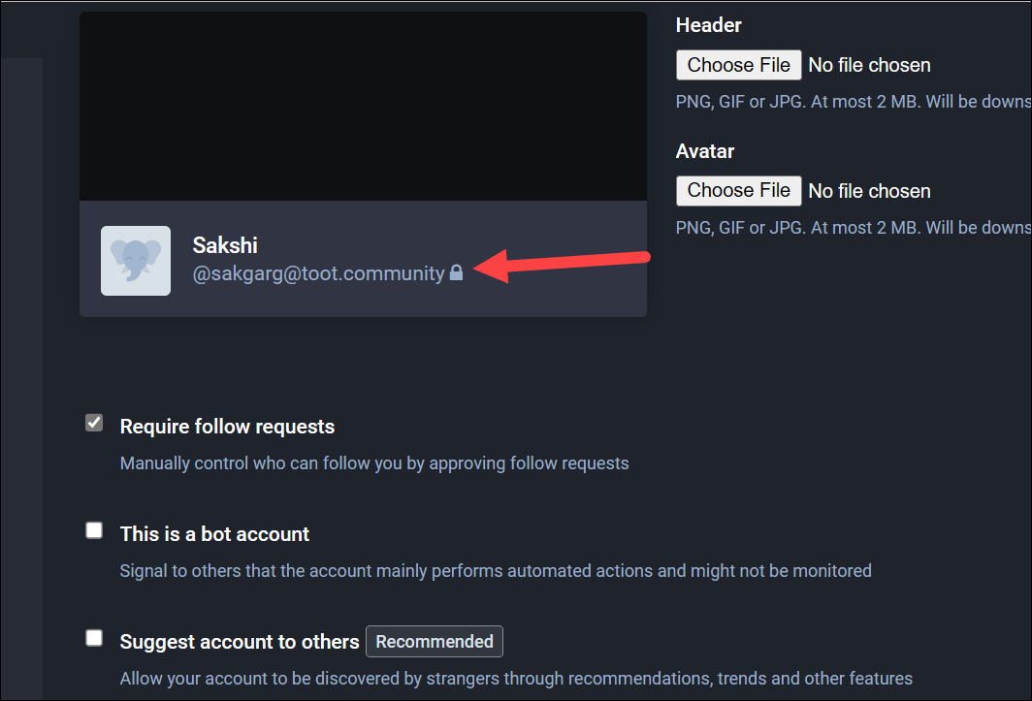Click the automated actions hint text

click(496, 571)
